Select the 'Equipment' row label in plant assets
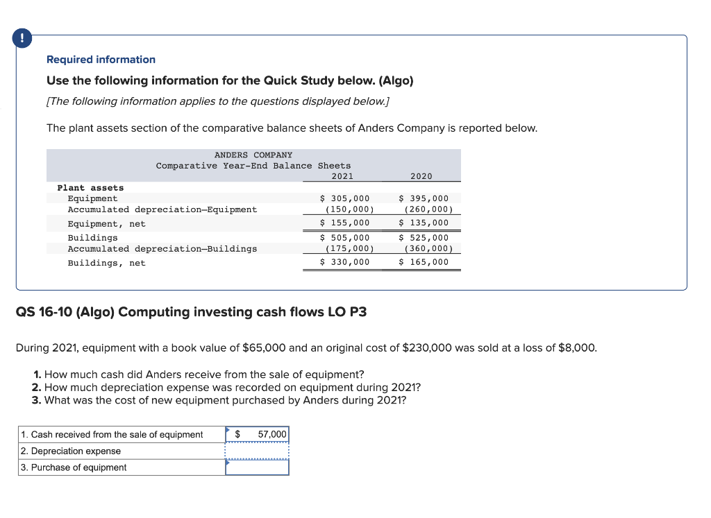This screenshot has height=518, width=711. pyautogui.click(x=92, y=198)
